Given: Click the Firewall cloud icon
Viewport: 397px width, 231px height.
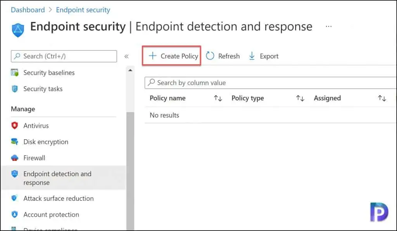Looking at the screenshot, I should point(15,158).
